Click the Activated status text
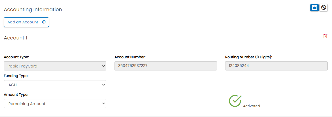The width and height of the screenshot is (332, 117). tap(251, 106)
